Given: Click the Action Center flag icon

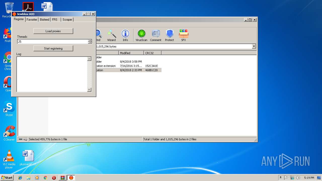Looking at the screenshot, I should (286, 178).
